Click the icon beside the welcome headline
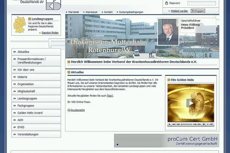The image size is (230, 153). 69,62
